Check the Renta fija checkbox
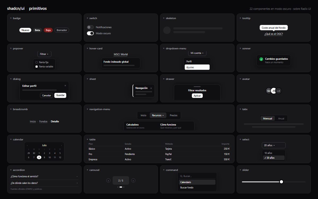 click(x=37, y=62)
